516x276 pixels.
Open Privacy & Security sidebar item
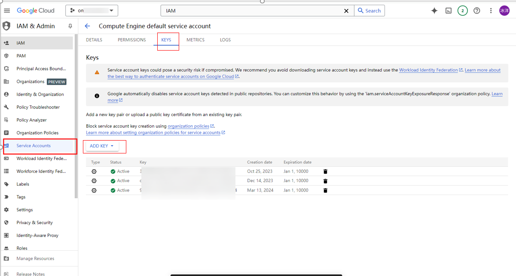point(38,223)
